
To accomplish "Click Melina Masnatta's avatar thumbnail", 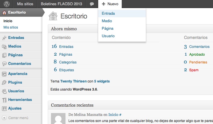I will click(58, 119).
